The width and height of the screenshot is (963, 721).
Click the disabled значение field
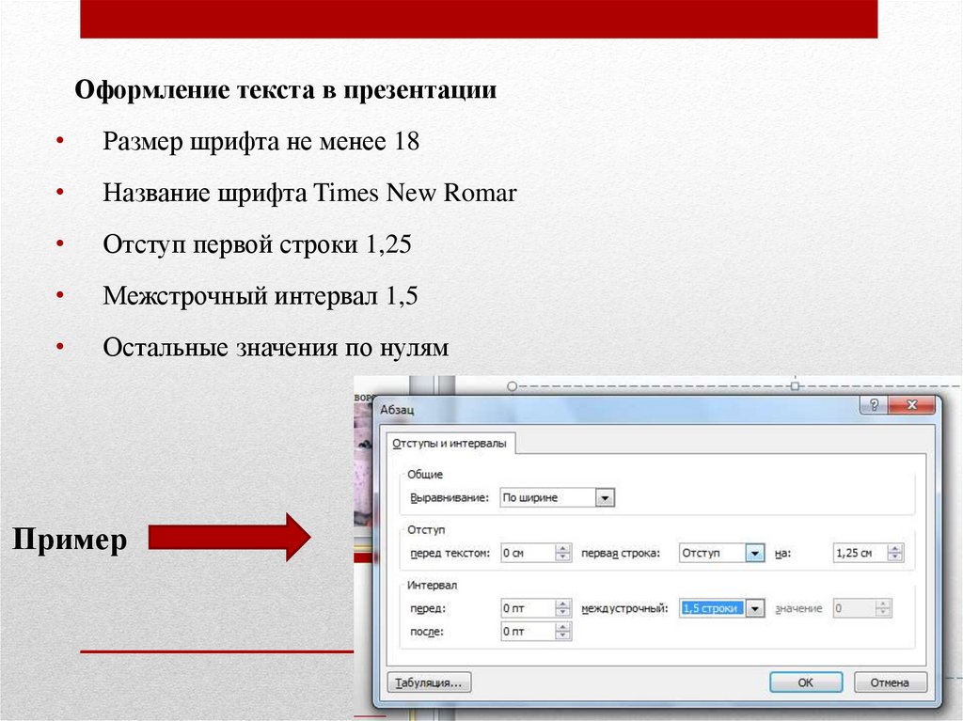[x=854, y=608]
